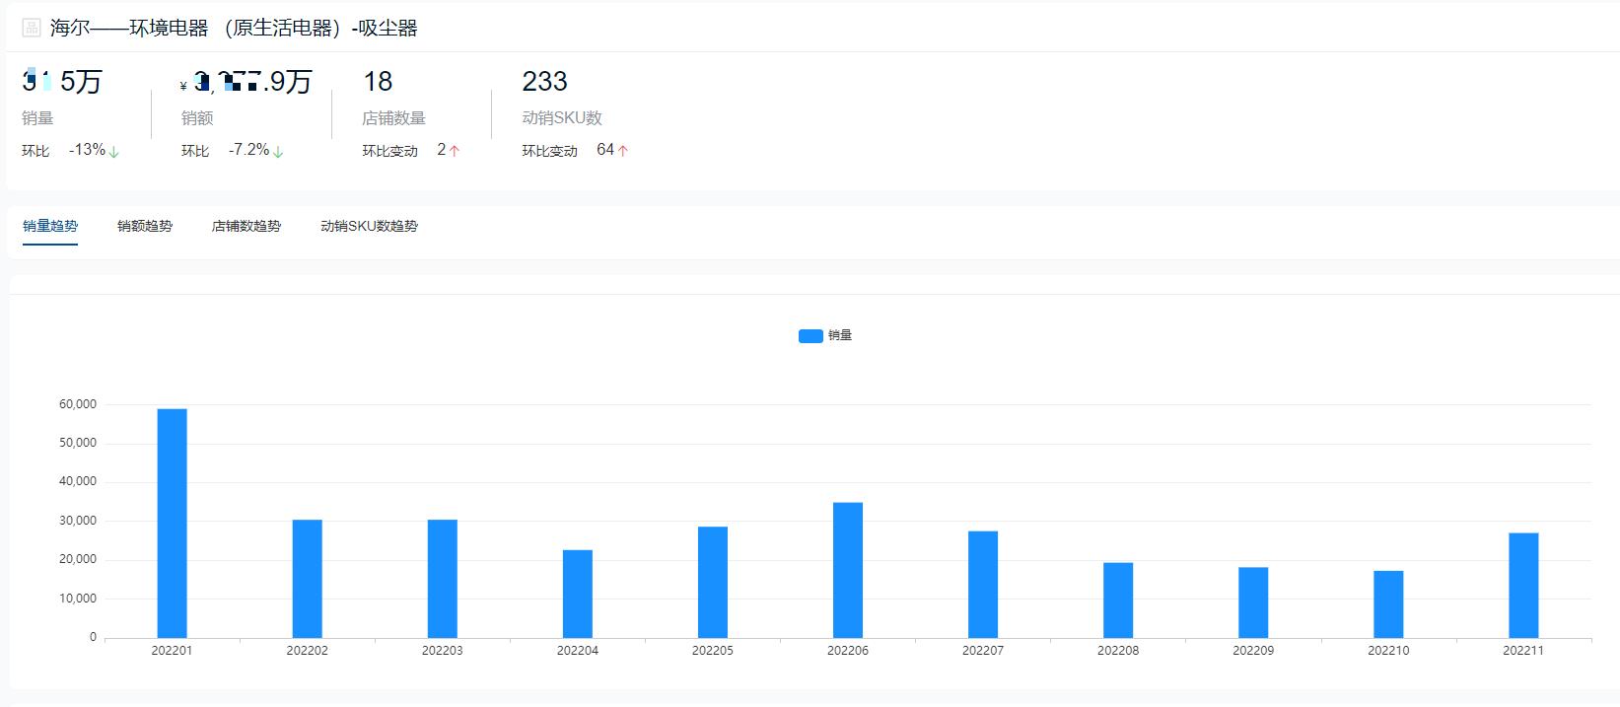The width and height of the screenshot is (1620, 707).
Task: Select the 202209 sales bar
Action: click(x=1253, y=602)
